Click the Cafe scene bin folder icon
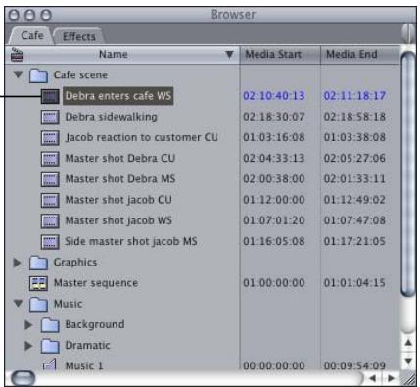 coord(38,75)
